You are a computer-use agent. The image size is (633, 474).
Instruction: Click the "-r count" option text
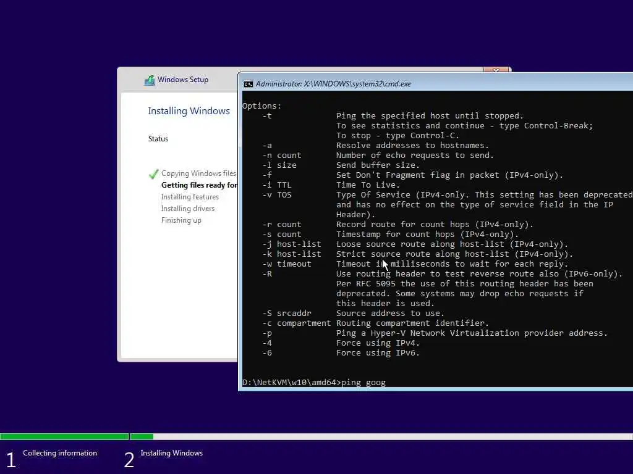282,225
